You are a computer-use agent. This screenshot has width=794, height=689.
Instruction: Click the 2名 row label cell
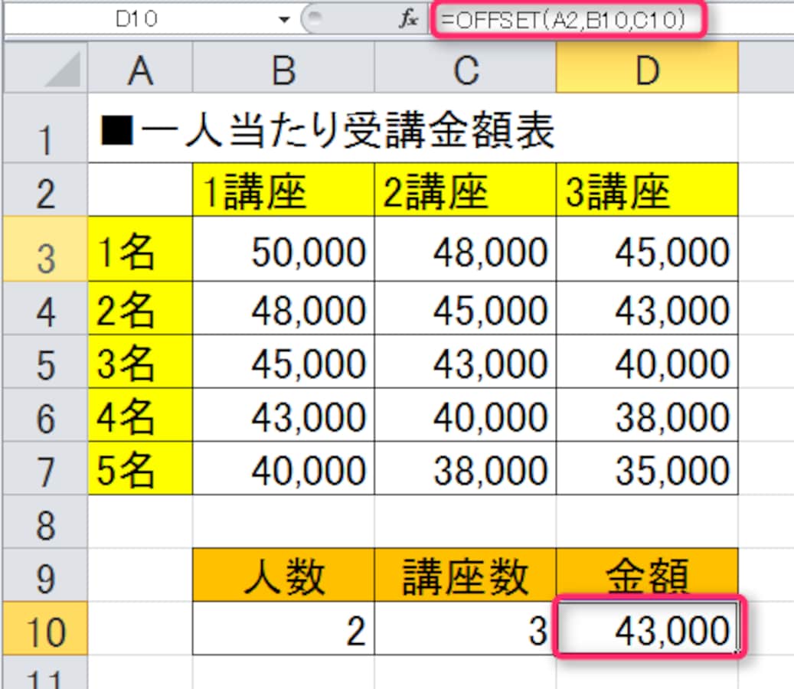pos(140,308)
